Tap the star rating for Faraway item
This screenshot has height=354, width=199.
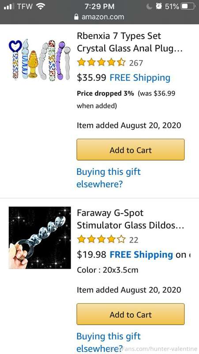pos(101,239)
